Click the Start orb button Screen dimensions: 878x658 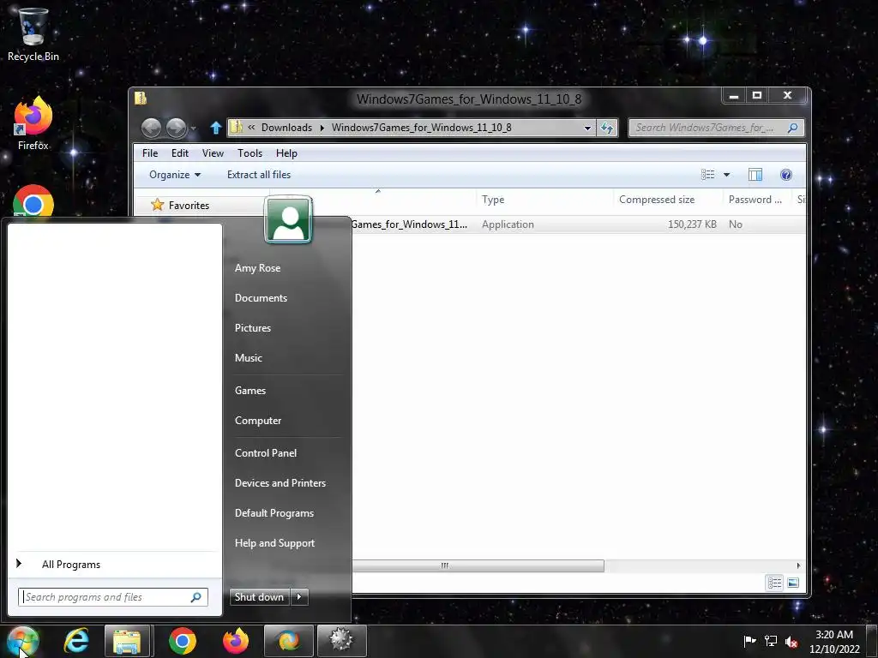(x=23, y=641)
